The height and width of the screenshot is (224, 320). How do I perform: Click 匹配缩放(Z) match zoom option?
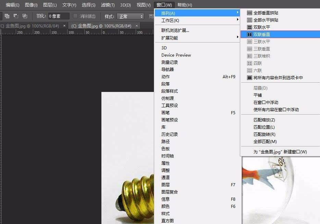point(265,120)
